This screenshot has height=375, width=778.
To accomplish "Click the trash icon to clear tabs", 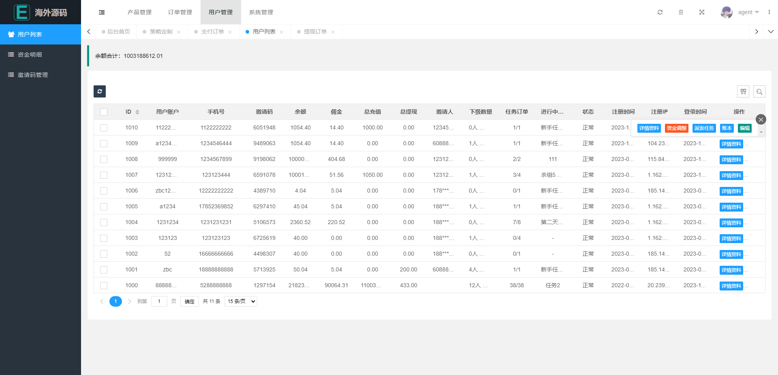I will pos(681,12).
